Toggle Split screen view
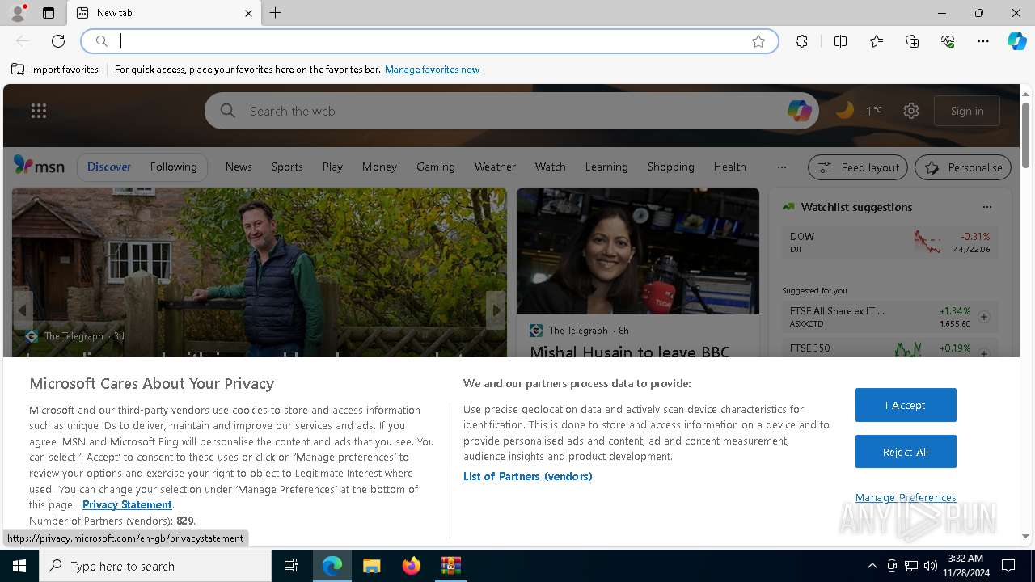The height and width of the screenshot is (582, 1035). pos(840,41)
